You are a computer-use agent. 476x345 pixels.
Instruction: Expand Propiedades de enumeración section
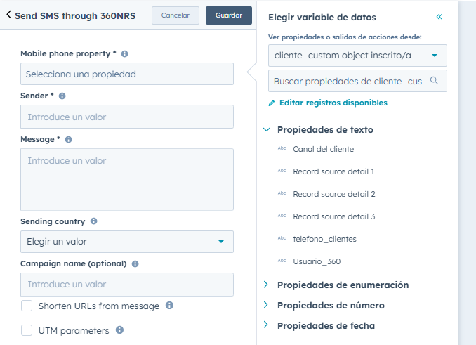[343, 285]
